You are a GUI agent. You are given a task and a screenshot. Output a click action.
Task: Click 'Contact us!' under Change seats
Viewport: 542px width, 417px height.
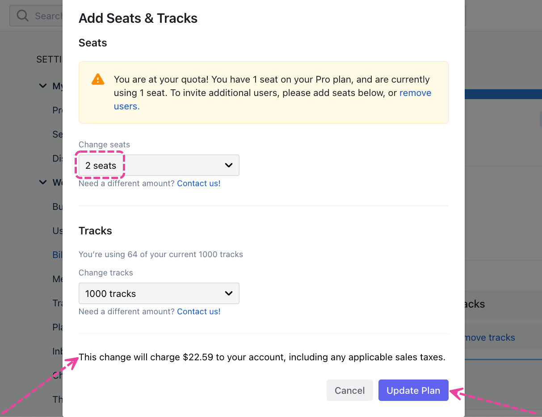(198, 183)
